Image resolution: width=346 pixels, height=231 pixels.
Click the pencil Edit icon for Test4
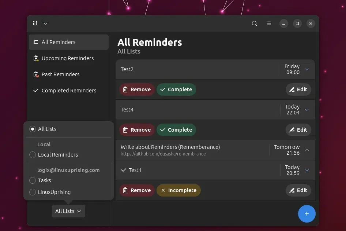[x=292, y=129]
